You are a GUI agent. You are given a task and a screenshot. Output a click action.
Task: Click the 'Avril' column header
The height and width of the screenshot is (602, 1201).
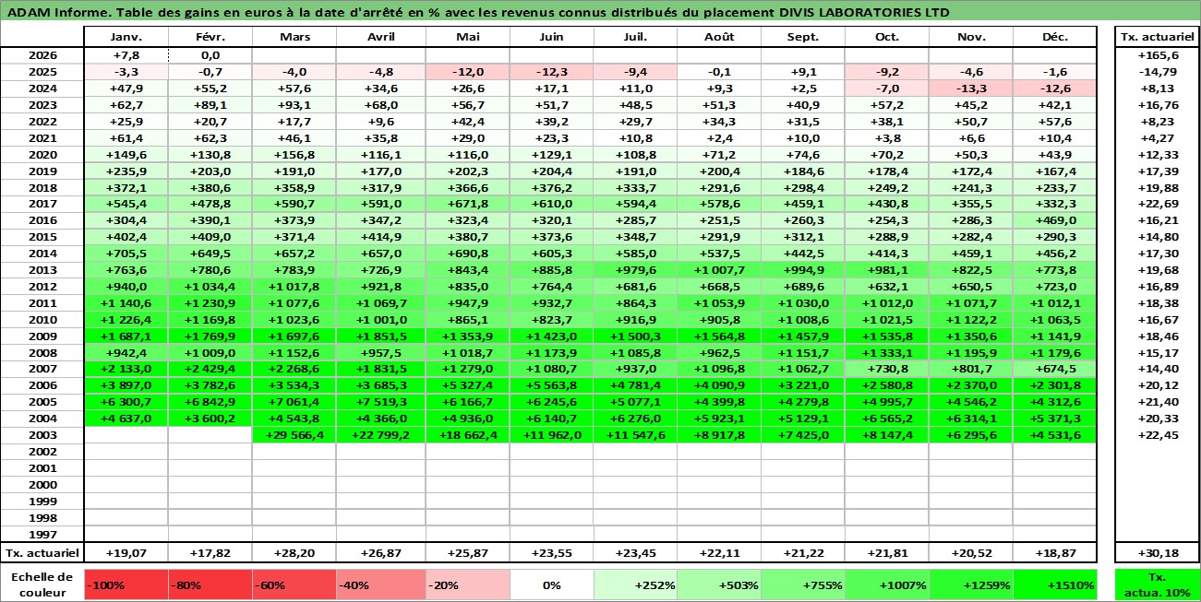[x=380, y=38]
